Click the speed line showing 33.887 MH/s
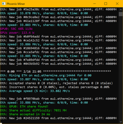 coord(44,79)
